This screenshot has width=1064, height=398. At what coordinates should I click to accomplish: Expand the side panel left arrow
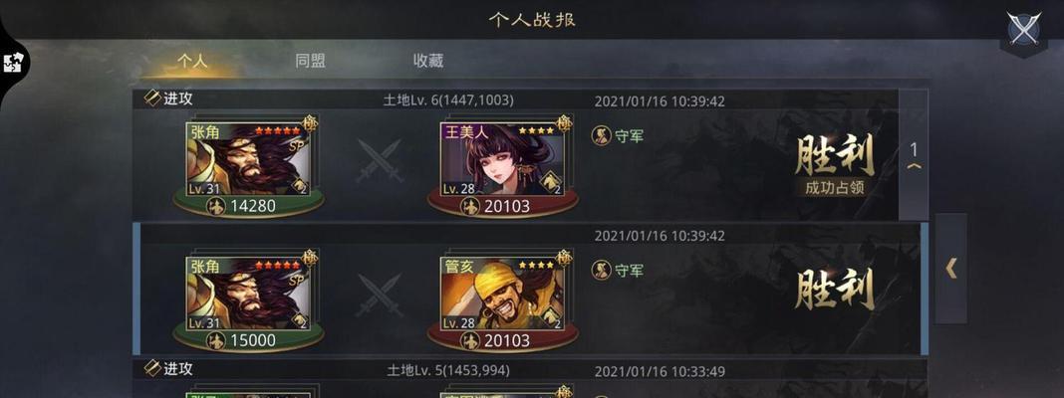coord(951,269)
